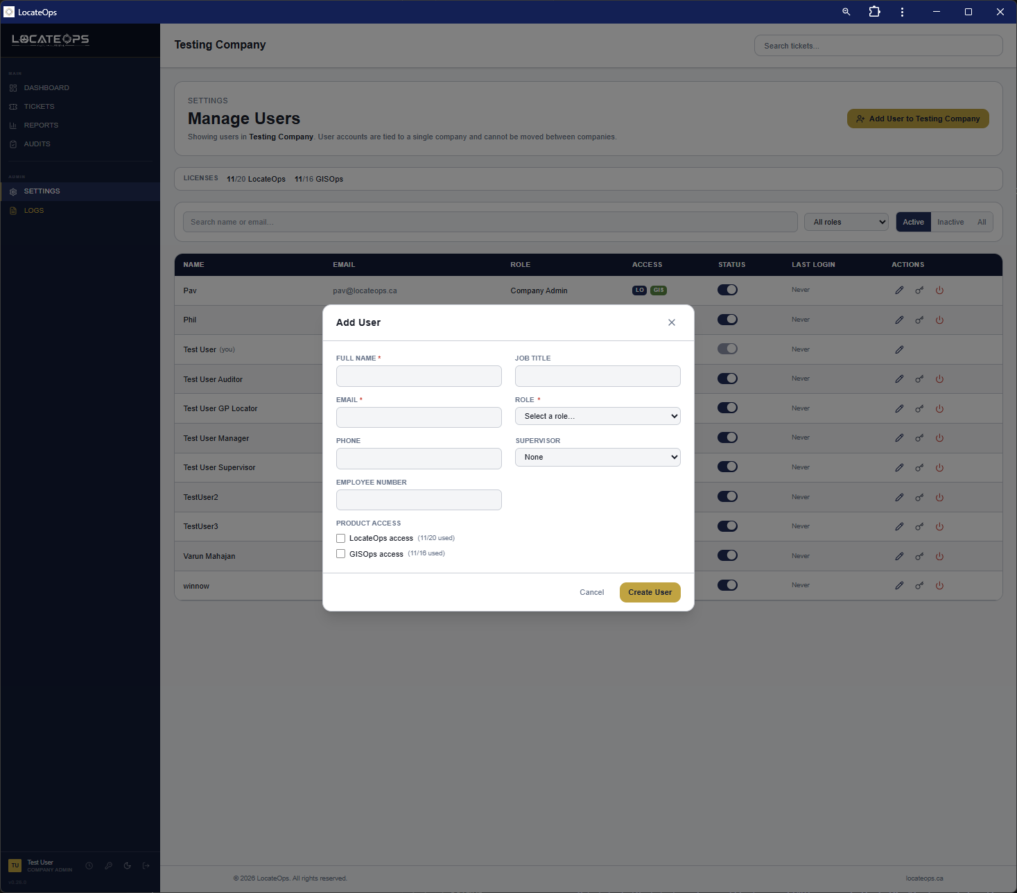Click the key icon for Test User GP Locator
1017x893 pixels.
pos(919,409)
